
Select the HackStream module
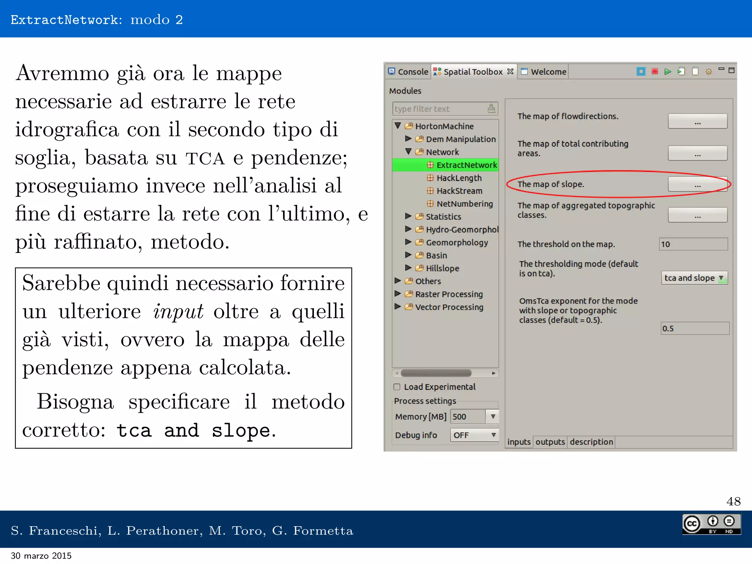tap(459, 191)
